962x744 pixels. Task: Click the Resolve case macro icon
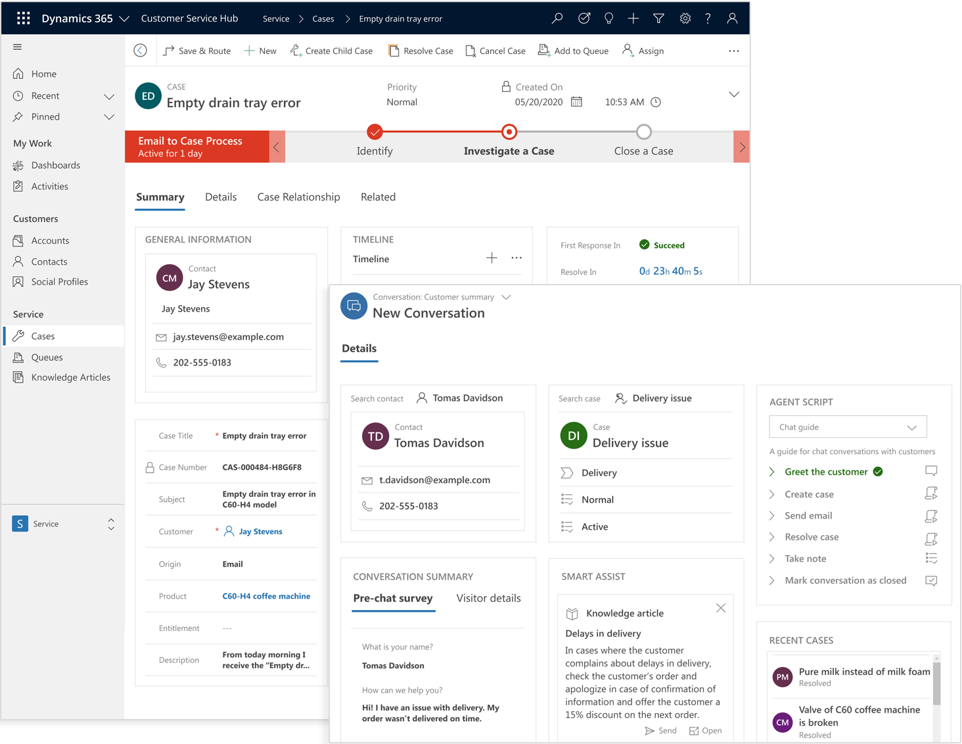pos(931,538)
